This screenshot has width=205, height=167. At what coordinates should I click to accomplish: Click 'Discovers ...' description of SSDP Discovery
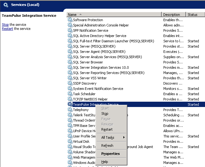tap(173, 83)
